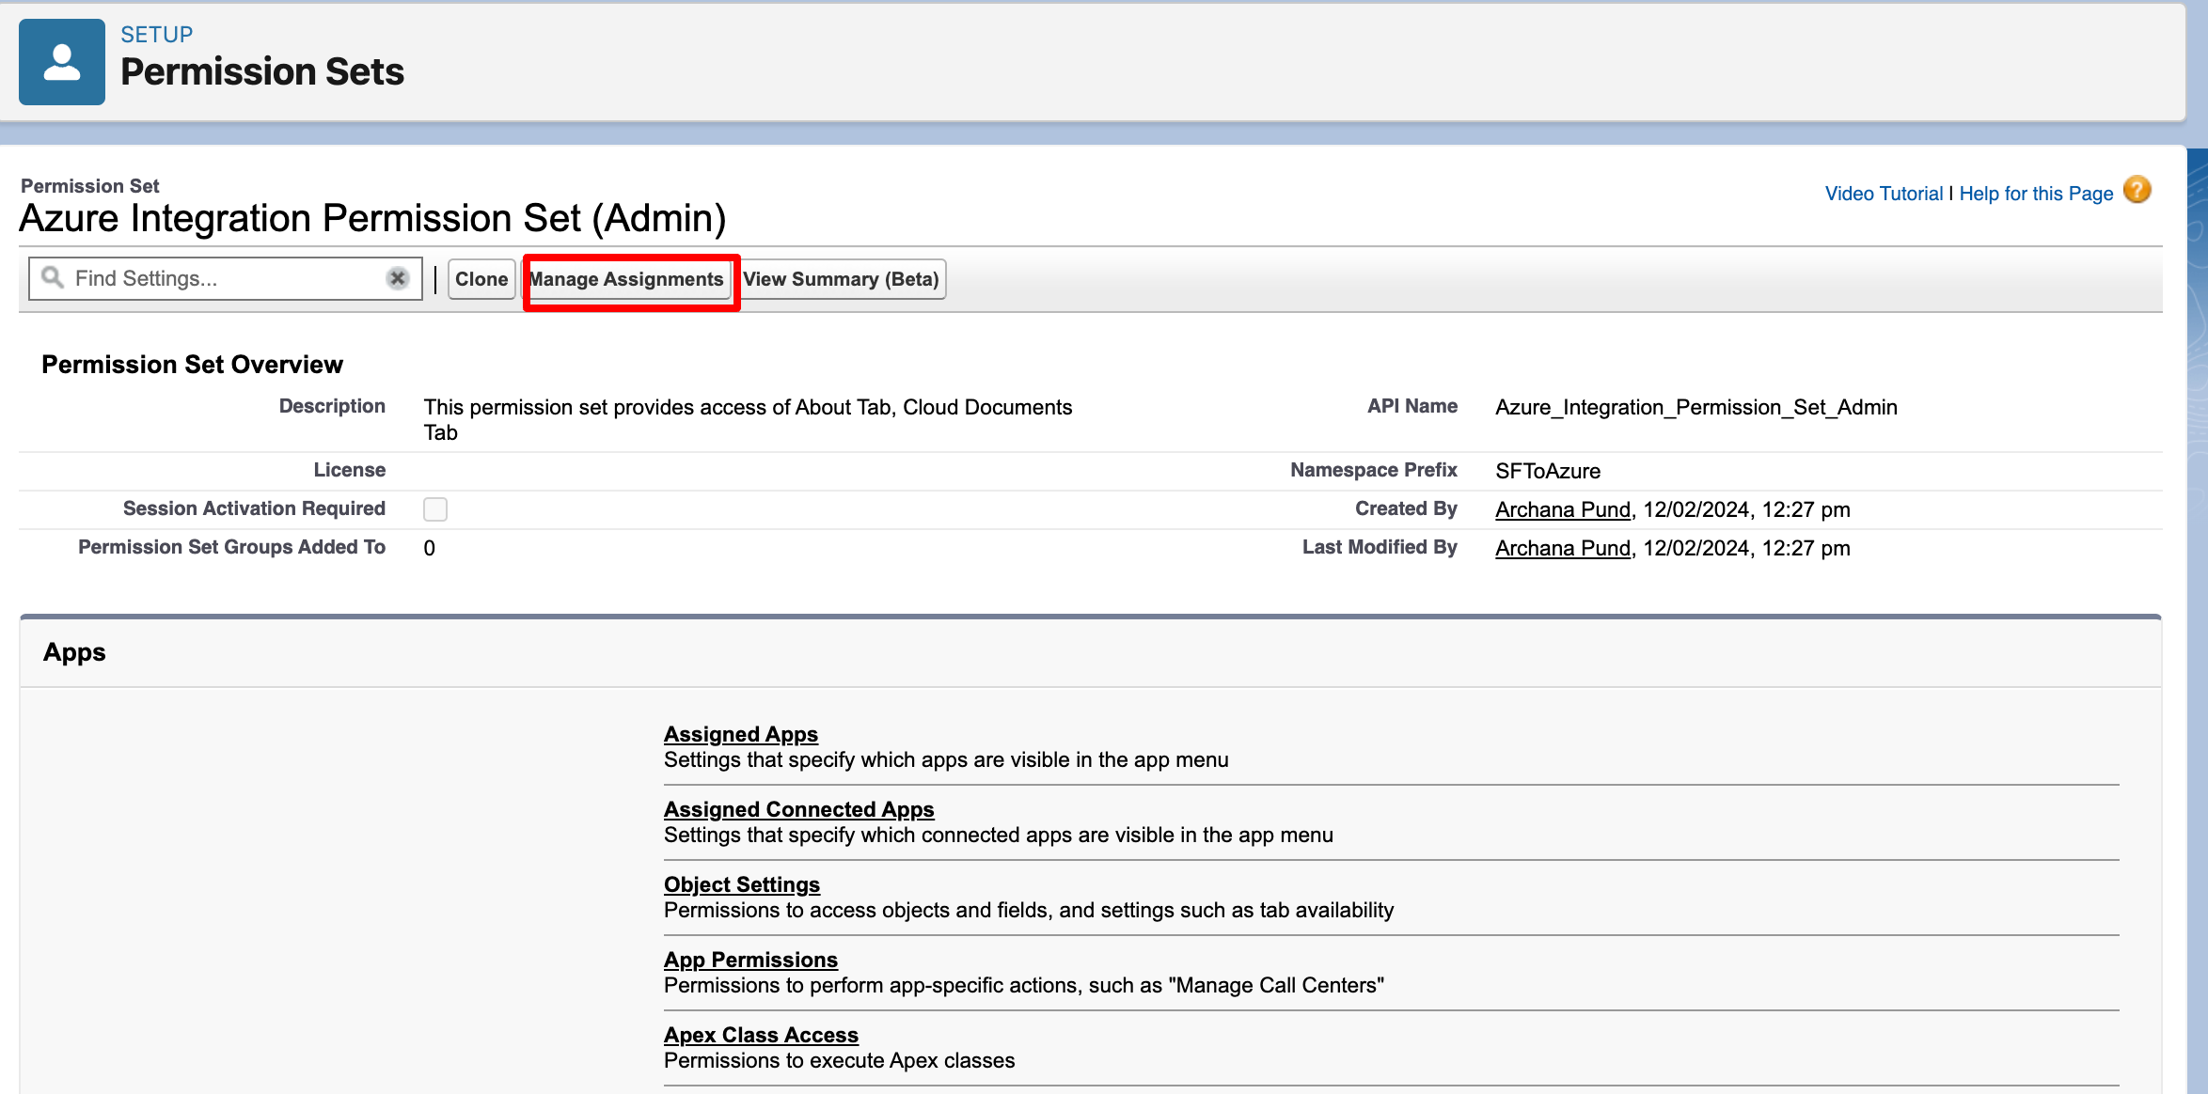Open Assigned Connected Apps settings
The image size is (2208, 1094).
coord(798,809)
